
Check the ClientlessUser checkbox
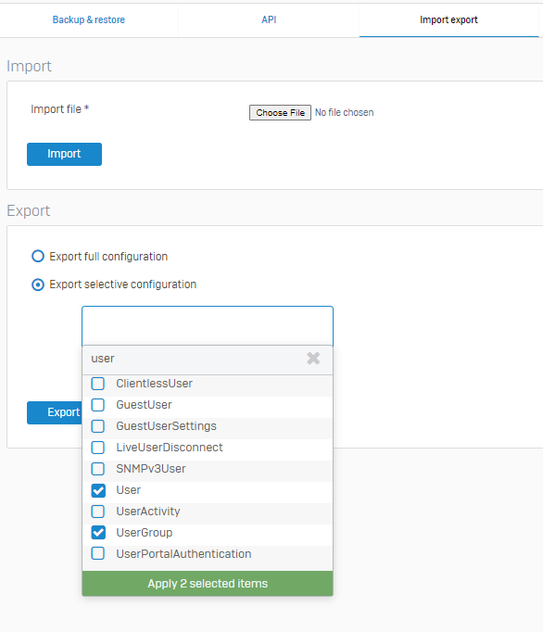tap(98, 384)
